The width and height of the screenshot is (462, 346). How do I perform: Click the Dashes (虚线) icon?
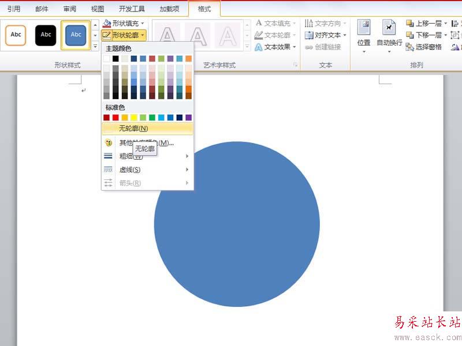click(108, 170)
